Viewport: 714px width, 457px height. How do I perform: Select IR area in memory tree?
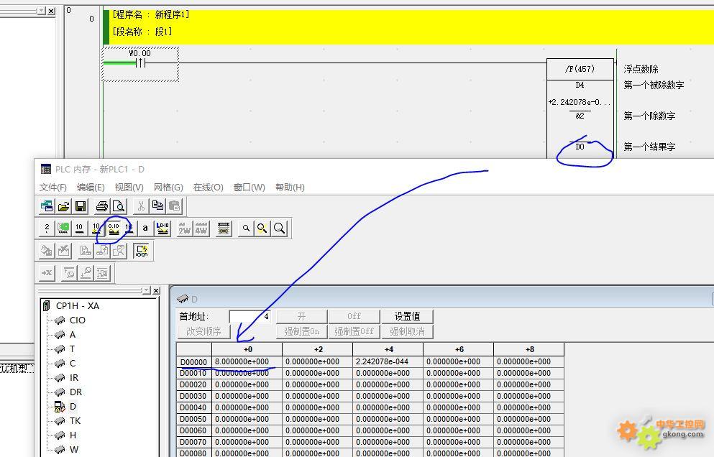point(74,378)
